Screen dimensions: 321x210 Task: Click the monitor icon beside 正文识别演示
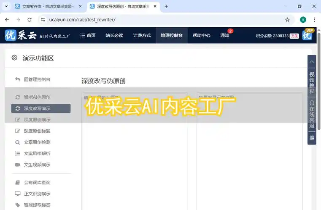point(18,194)
